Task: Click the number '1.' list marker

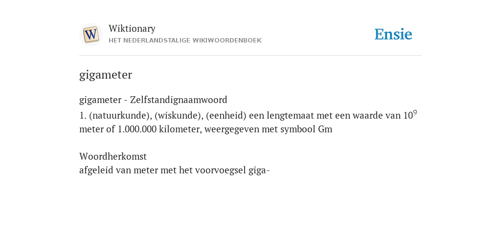Action: pyautogui.click(x=83, y=115)
